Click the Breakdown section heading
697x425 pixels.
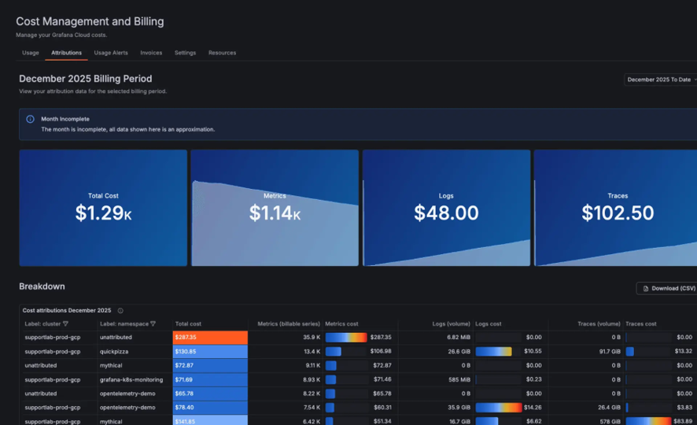(x=42, y=286)
